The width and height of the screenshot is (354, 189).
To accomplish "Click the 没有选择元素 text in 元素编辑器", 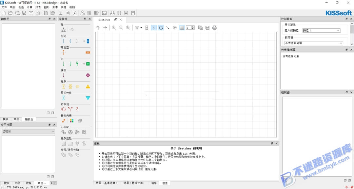I will click(x=291, y=56).
